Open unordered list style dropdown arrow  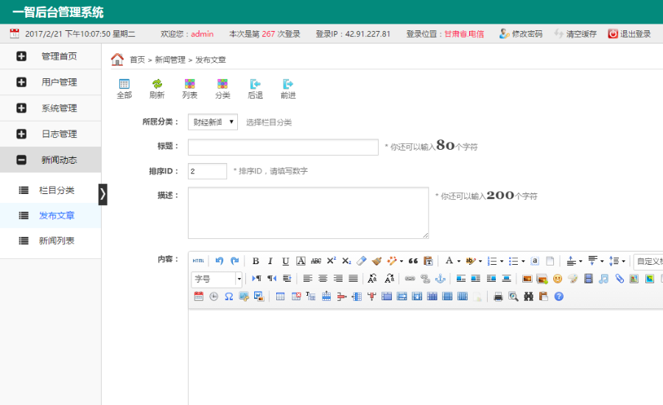523,261
